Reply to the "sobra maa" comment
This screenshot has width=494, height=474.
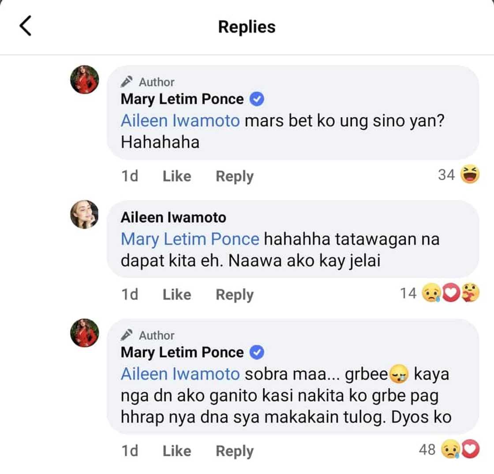(234, 451)
